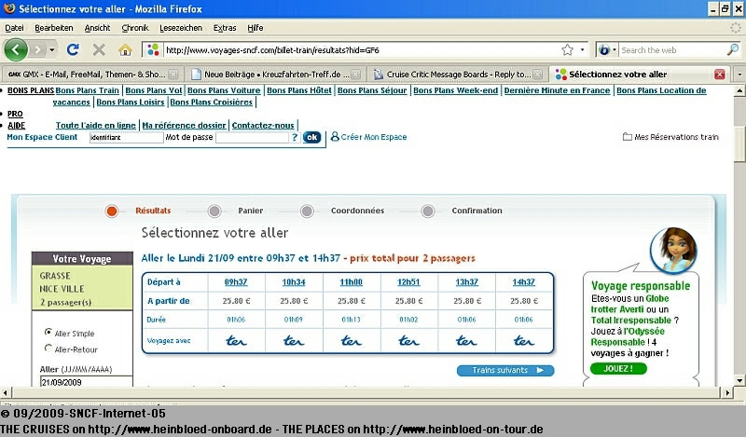Select the 11h00 departure
Image resolution: width=746 pixels, height=437 pixels.
[352, 282]
